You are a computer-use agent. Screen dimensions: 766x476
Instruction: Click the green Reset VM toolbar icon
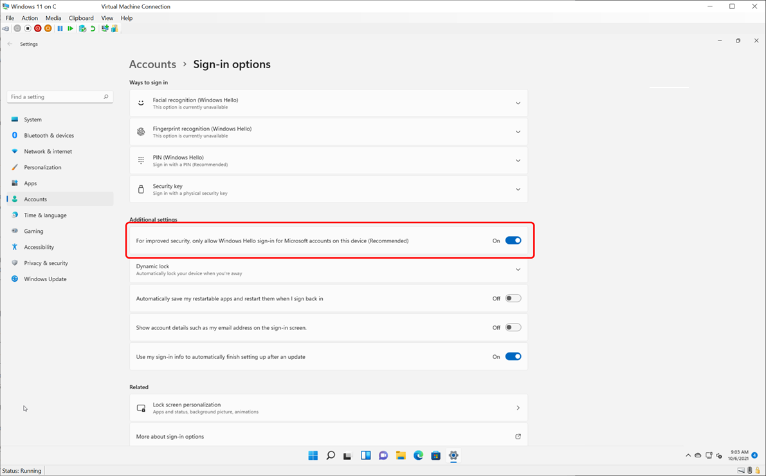[x=70, y=28]
